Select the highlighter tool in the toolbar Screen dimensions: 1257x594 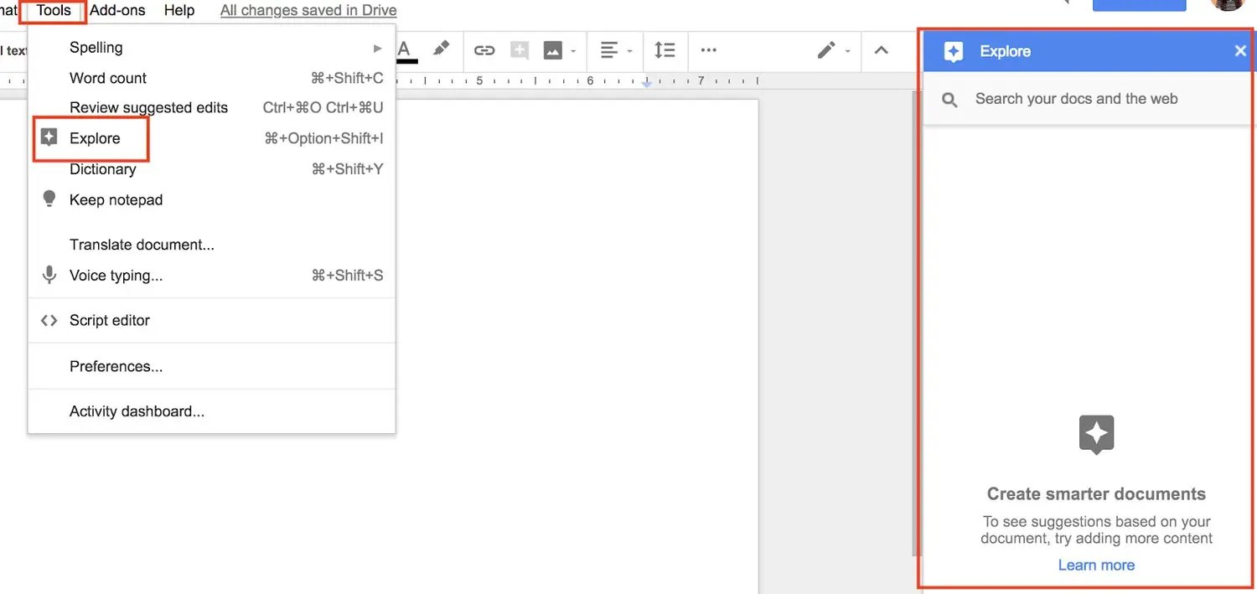click(x=442, y=49)
